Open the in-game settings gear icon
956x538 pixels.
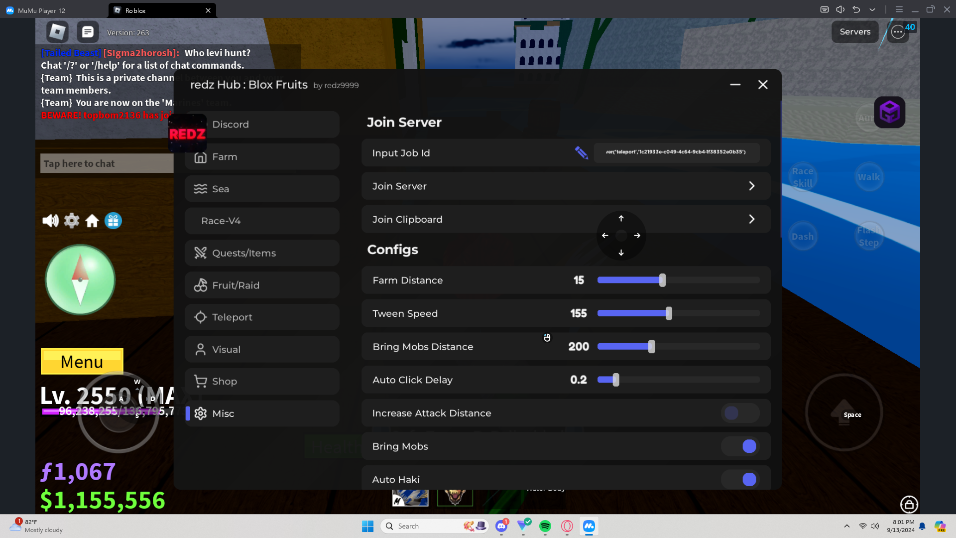[x=72, y=221]
